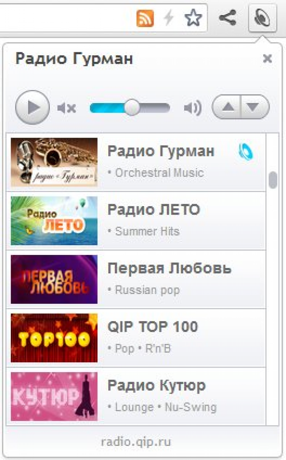Viewport: 286px width, 460px height.
Task: Click the loud speaker volume icon
Action: coord(193,108)
